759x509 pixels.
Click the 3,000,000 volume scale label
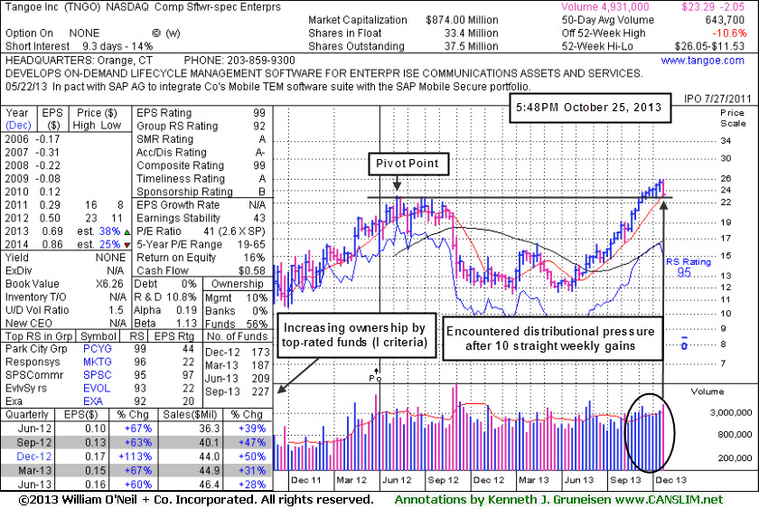point(731,412)
